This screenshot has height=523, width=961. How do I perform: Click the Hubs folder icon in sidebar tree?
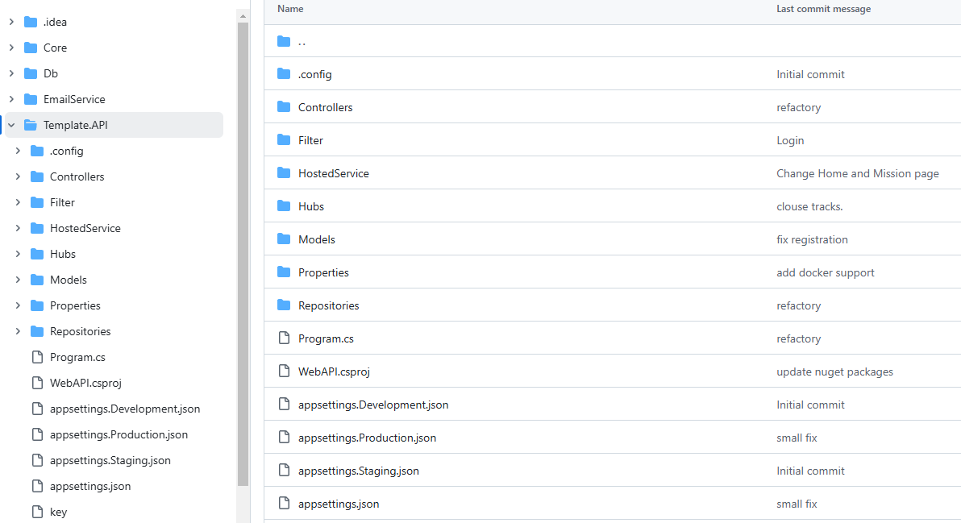37,254
